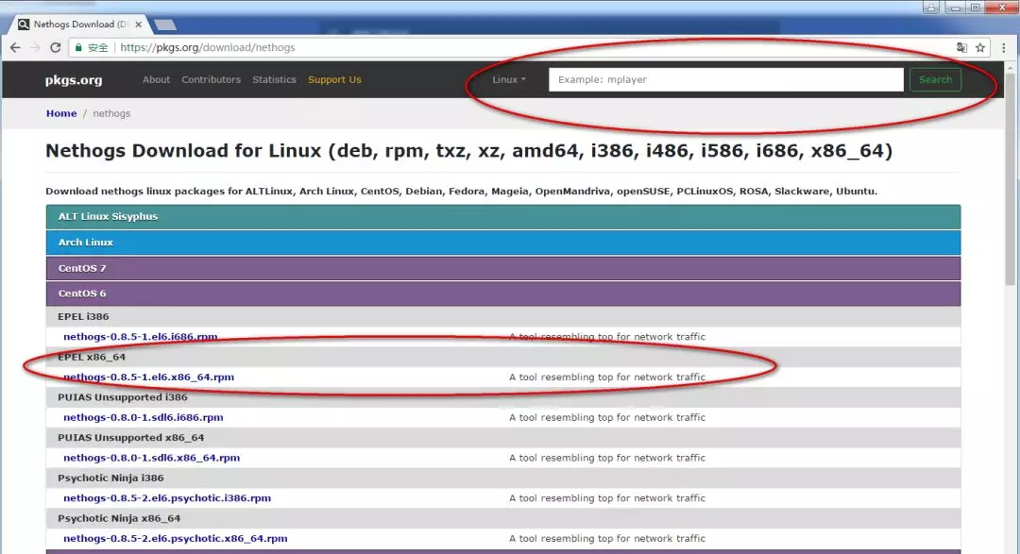Open nethogs-0.8.5-2.el6.psychotic.i386.rpm link

(167, 498)
